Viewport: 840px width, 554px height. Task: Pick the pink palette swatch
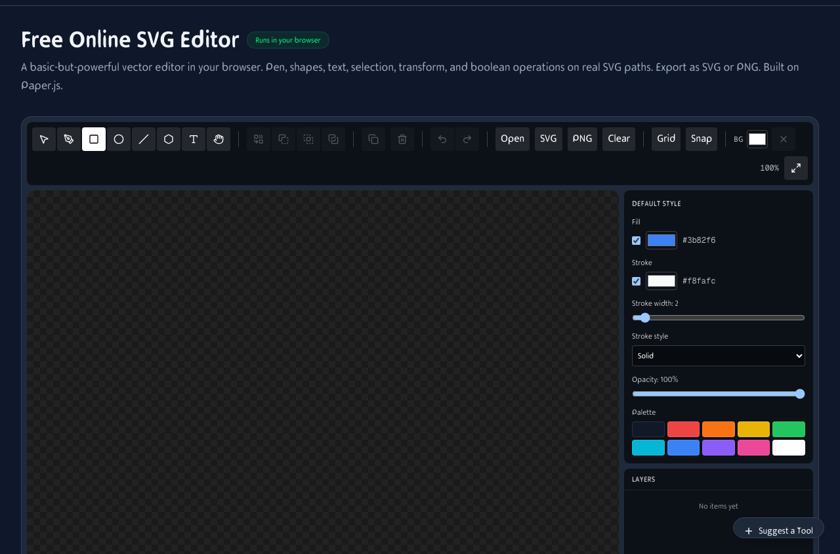click(x=753, y=448)
